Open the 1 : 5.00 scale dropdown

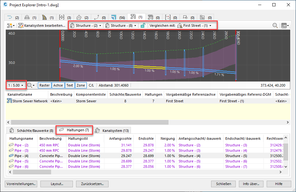[15, 85]
